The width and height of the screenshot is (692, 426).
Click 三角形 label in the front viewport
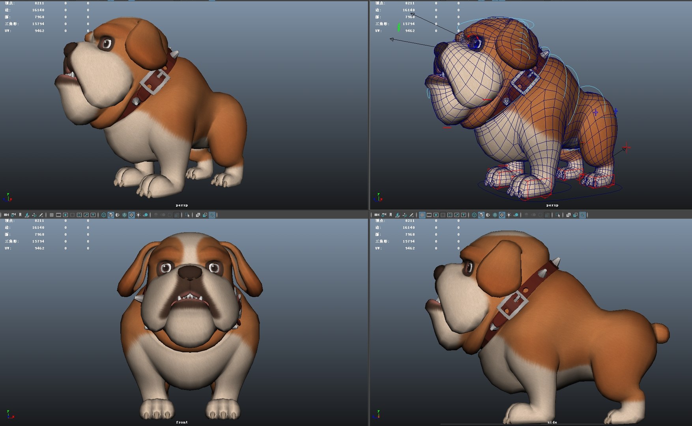coord(11,241)
